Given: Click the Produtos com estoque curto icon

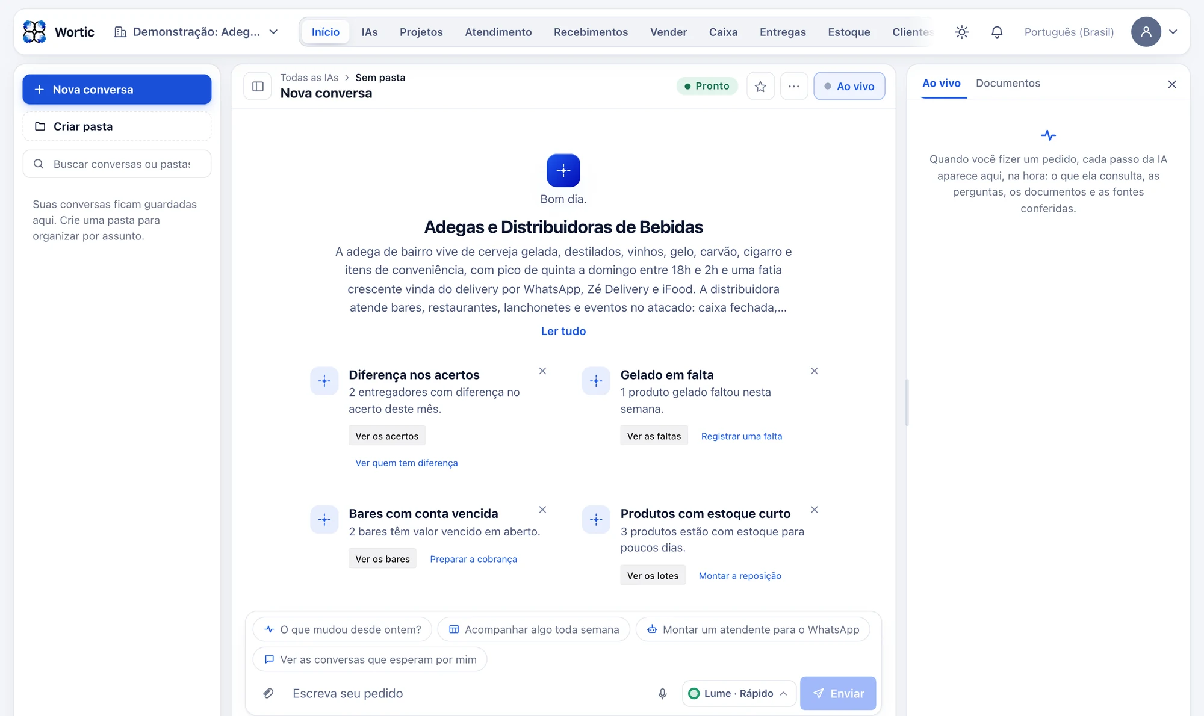Looking at the screenshot, I should coord(596,519).
